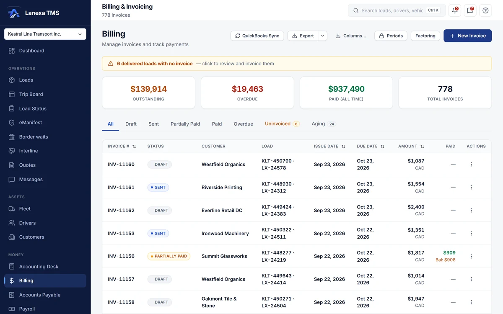The image size is (503, 314).
Task: Open actions menu for INV-11153
Action: click(472, 234)
